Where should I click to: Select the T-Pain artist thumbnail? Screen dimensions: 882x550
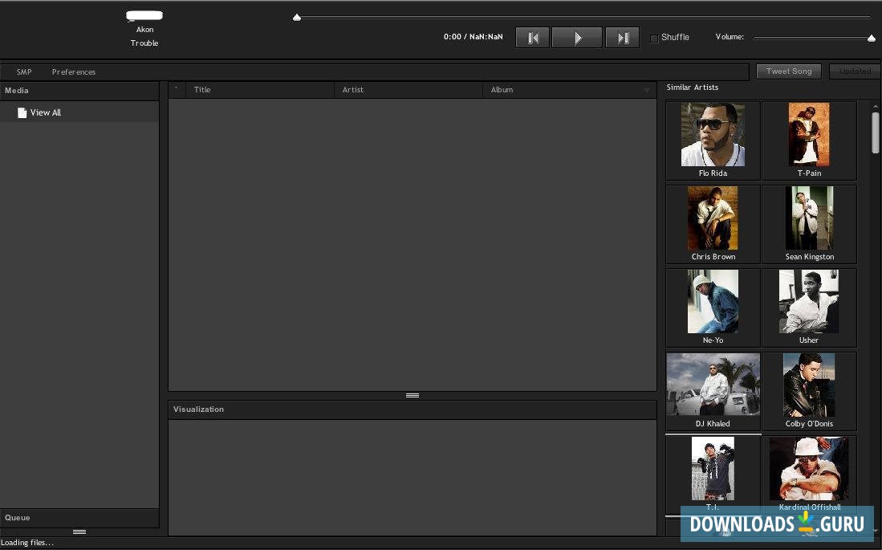pos(809,136)
